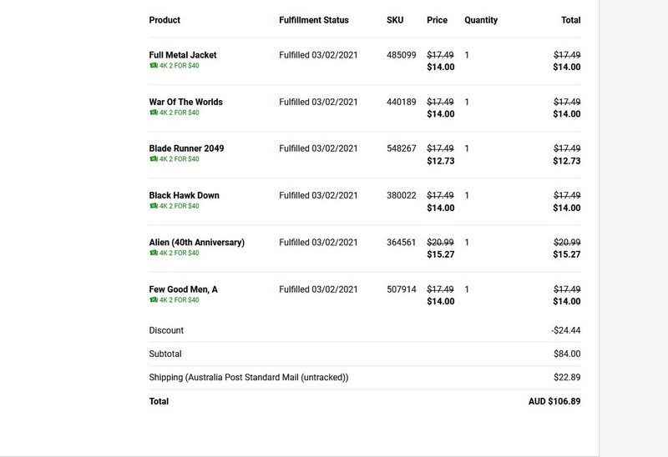
Task: Open the Black Hawk Down product link
Action: click(184, 195)
